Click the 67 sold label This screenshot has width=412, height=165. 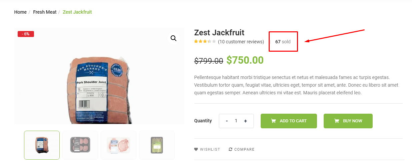pyautogui.click(x=283, y=42)
